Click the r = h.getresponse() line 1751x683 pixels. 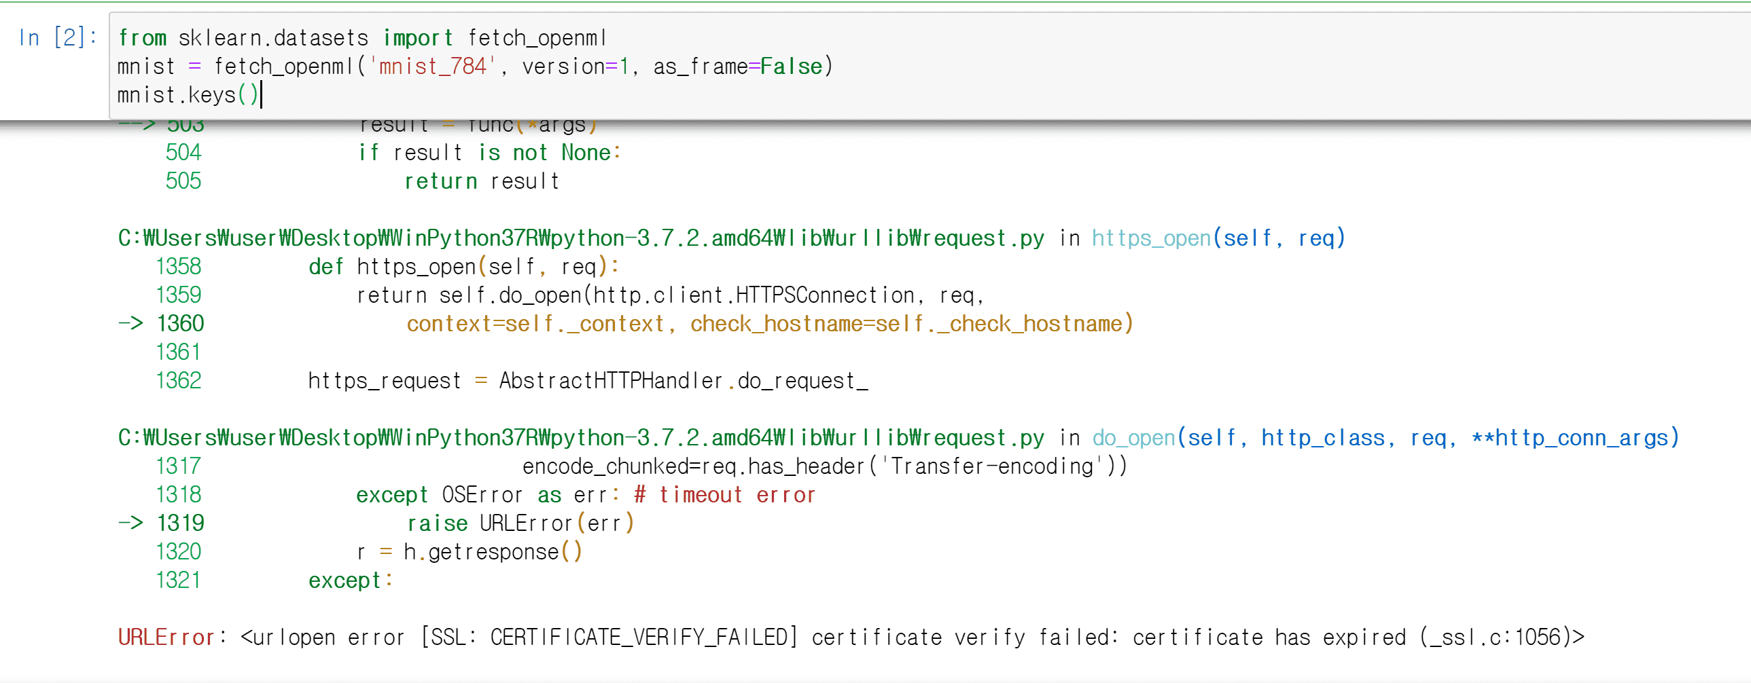click(x=469, y=552)
